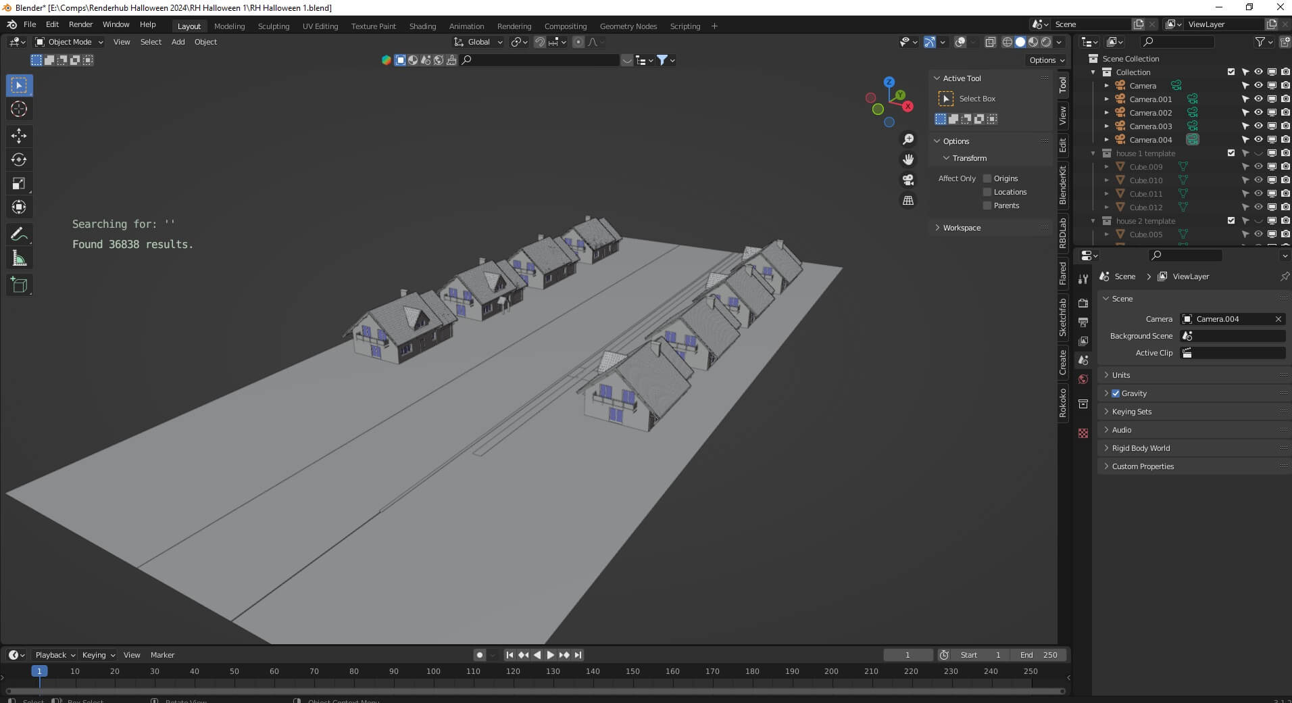Click the End frame 250 field
Viewport: 1292px width, 703px height.
[x=1039, y=655]
